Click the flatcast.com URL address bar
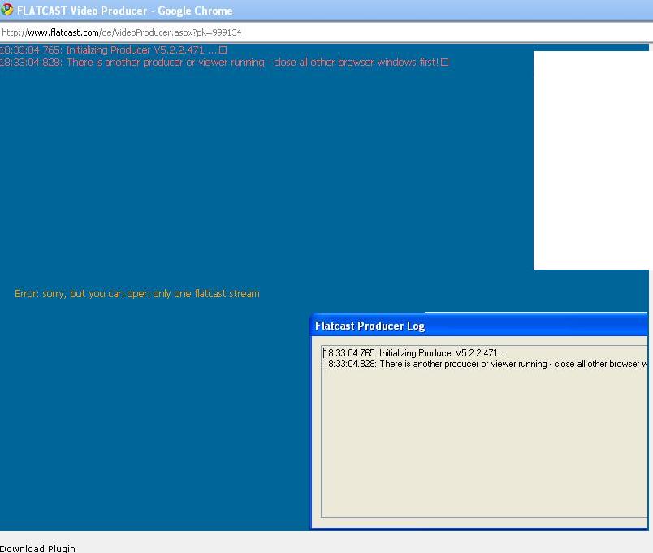The image size is (653, 553). tap(326, 32)
